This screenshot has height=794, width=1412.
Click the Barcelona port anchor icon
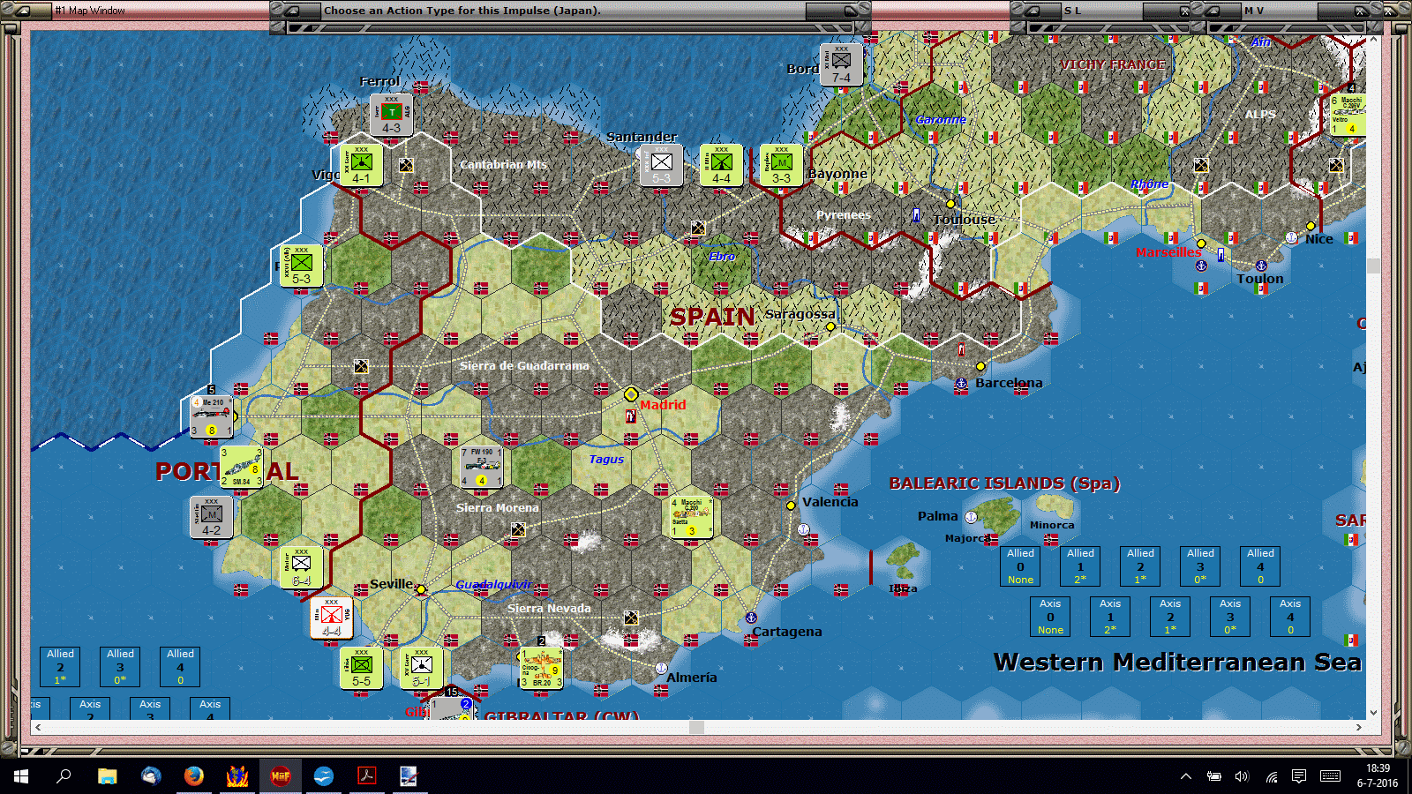[x=961, y=384]
